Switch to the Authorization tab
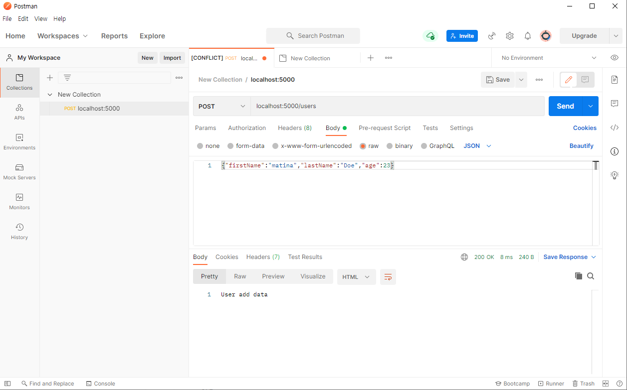627x390 pixels. 247,128
